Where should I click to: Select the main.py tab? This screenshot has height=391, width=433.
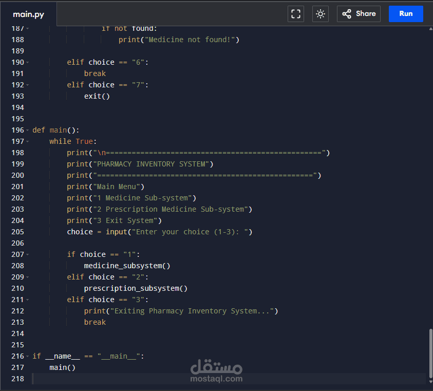[28, 14]
